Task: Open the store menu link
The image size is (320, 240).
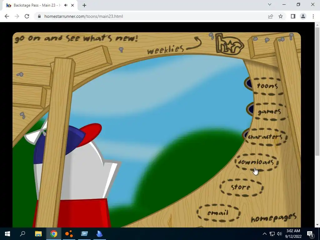Action: pos(241,187)
